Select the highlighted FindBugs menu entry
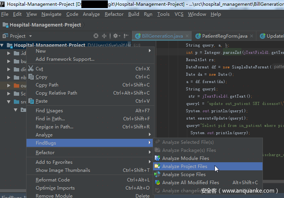This screenshot has width=284, height=198. 90,143
